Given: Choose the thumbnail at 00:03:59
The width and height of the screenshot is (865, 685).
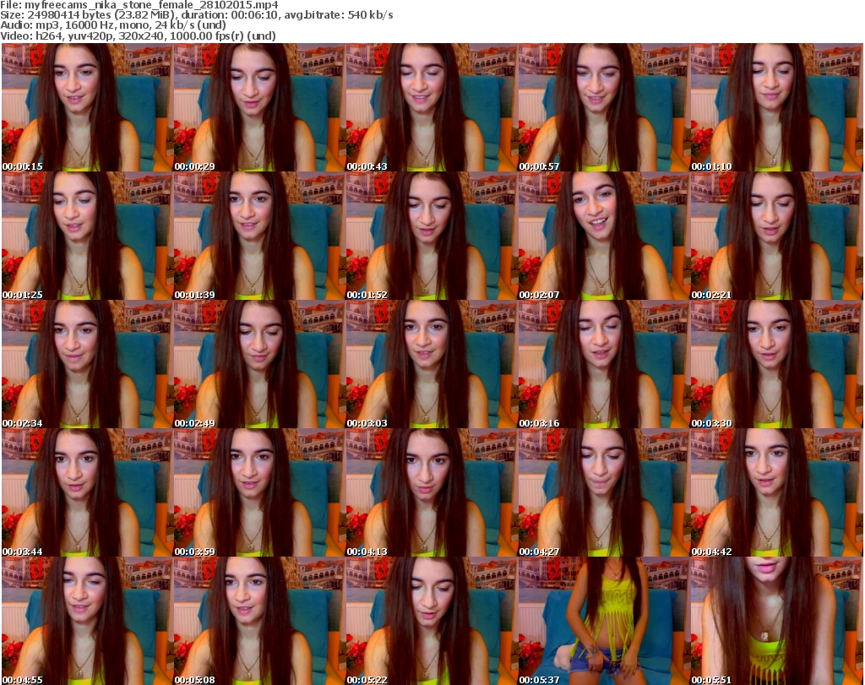Looking at the screenshot, I should (x=259, y=492).
